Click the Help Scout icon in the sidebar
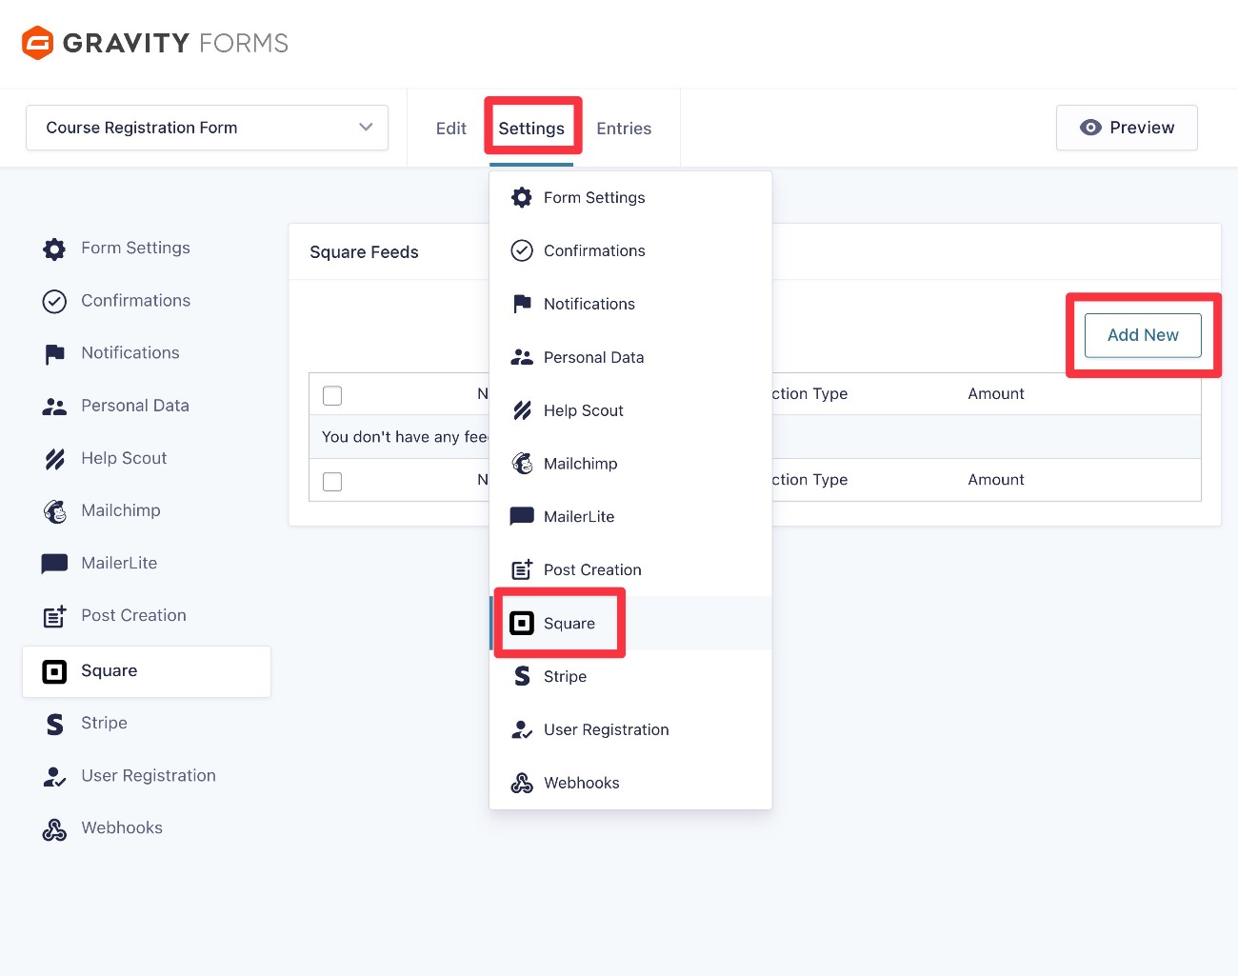Viewport: 1238px width, 976px height. click(x=54, y=458)
